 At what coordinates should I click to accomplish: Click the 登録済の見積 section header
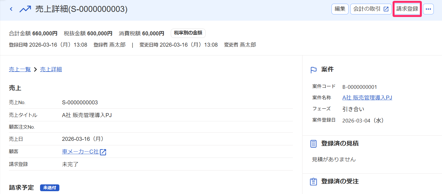click(340, 143)
